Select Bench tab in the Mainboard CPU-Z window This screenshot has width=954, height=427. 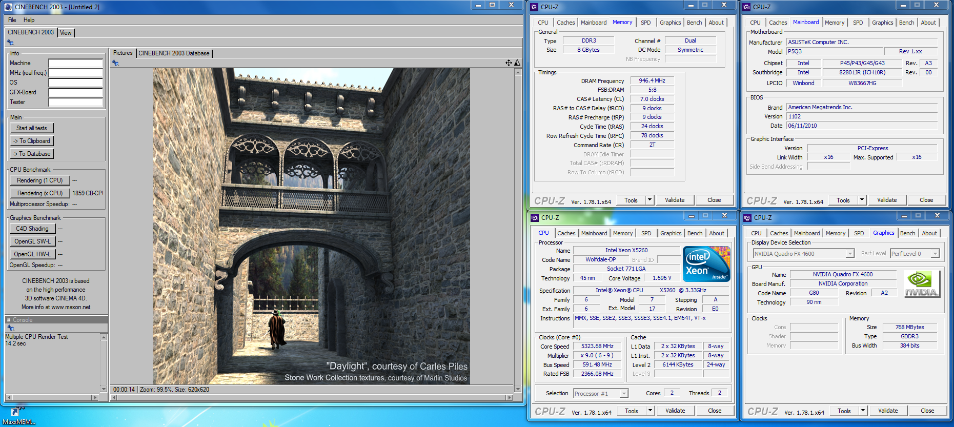click(906, 23)
